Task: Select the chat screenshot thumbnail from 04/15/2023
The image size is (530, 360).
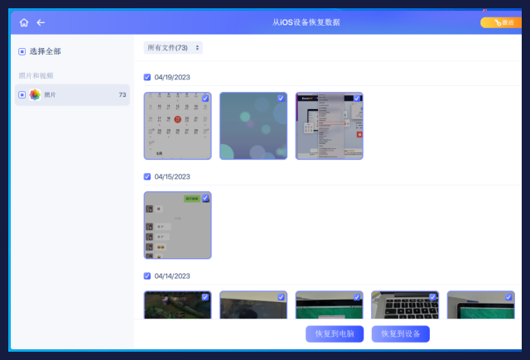Action: (x=177, y=225)
